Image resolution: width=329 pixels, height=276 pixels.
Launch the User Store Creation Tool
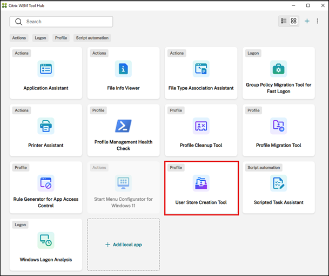point(201,183)
